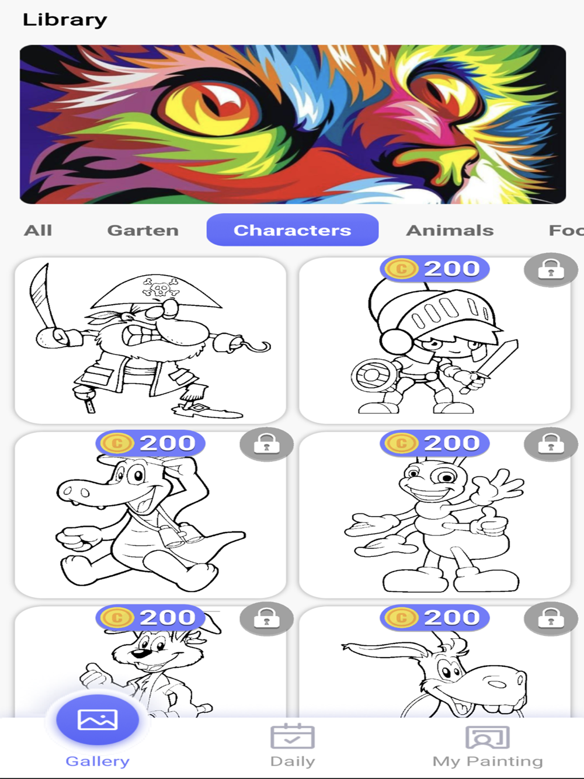Open the crocodile coloring page
Viewport: 584px width, 779px height.
pyautogui.click(x=150, y=515)
